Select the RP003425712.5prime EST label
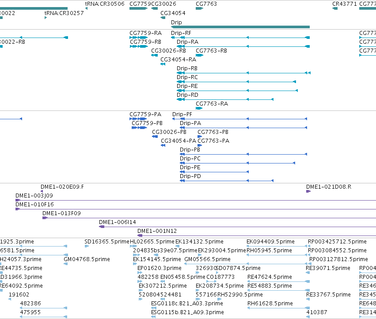 pos(337,242)
